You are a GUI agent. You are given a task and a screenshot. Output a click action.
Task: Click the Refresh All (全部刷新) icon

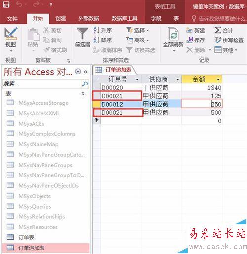point(173,34)
